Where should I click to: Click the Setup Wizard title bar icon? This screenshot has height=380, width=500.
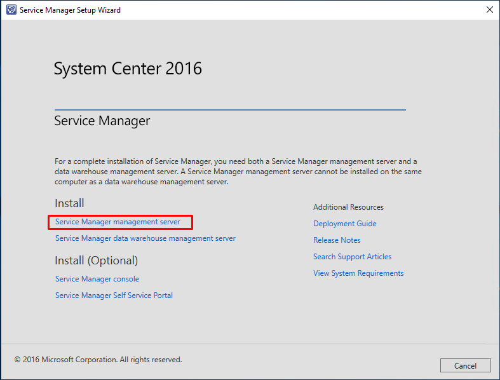[x=11, y=10]
